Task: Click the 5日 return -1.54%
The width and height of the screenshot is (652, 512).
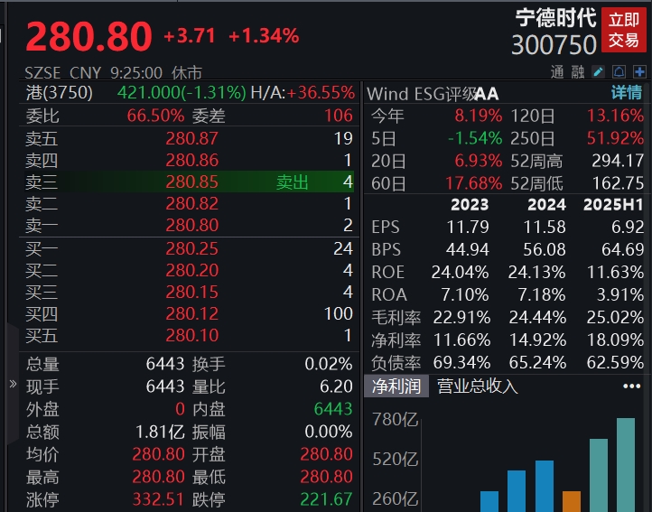Action: pyautogui.click(x=475, y=138)
